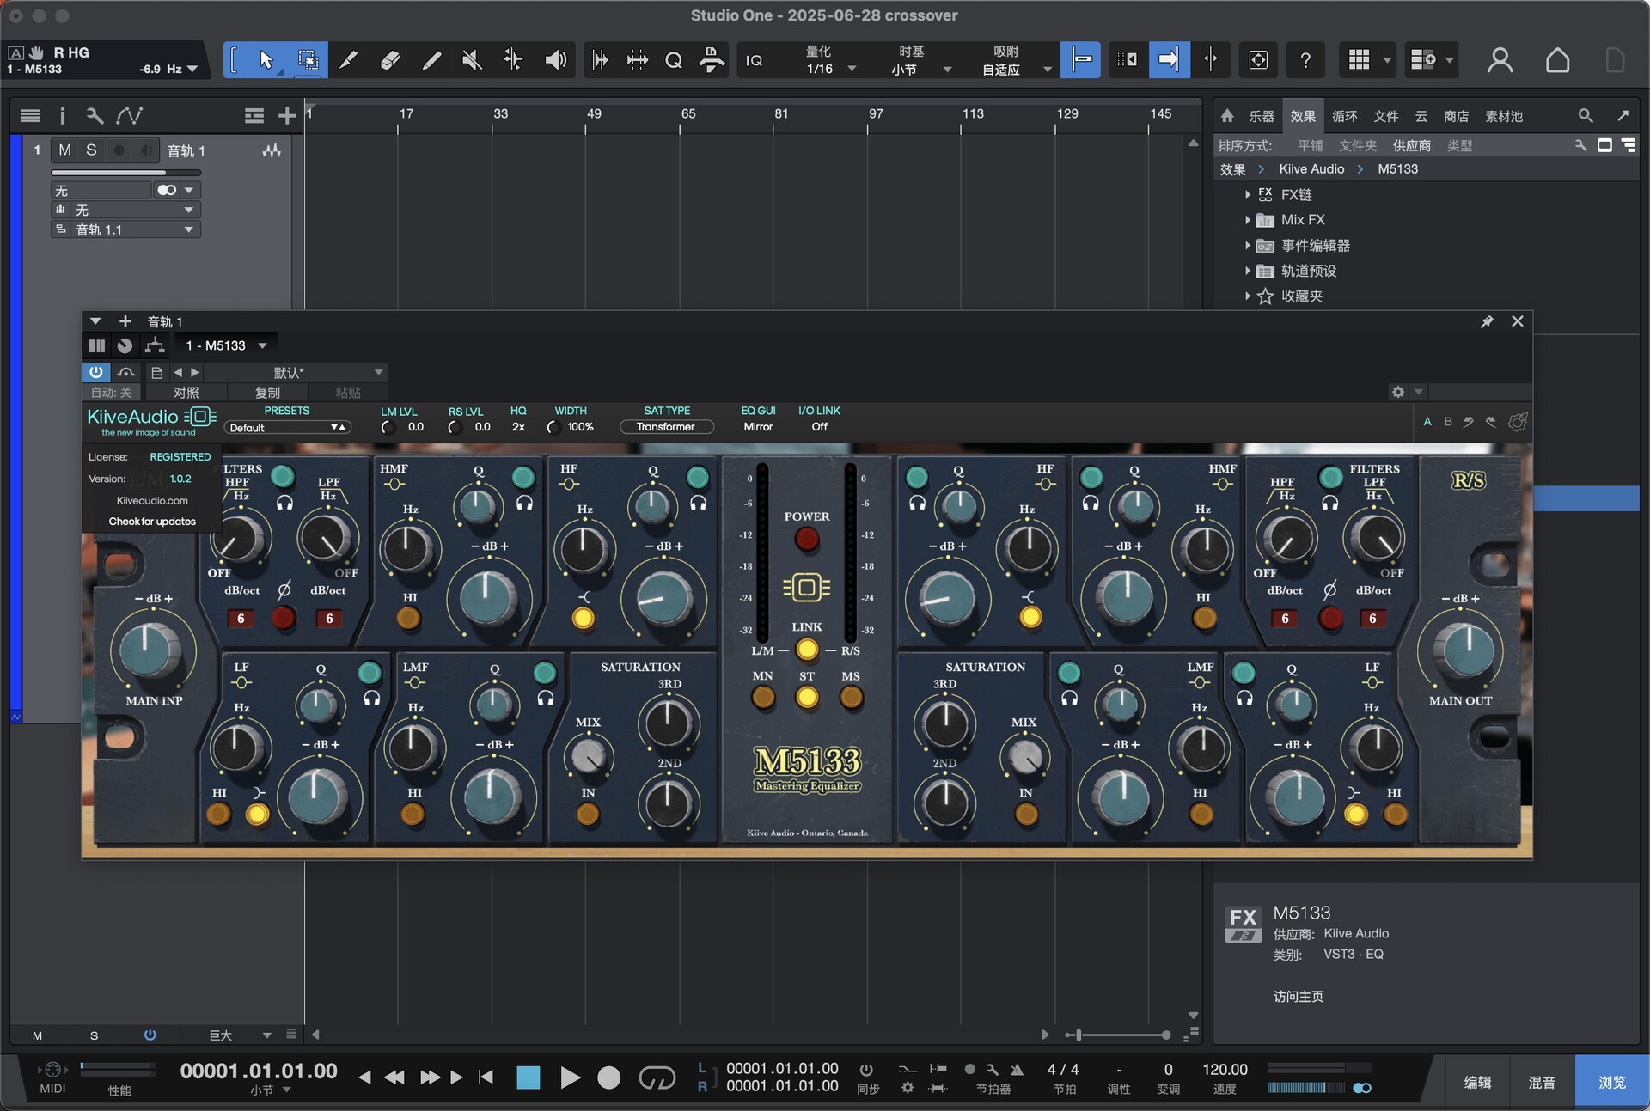Select the MS mode button
The image size is (1650, 1111).
point(851,697)
